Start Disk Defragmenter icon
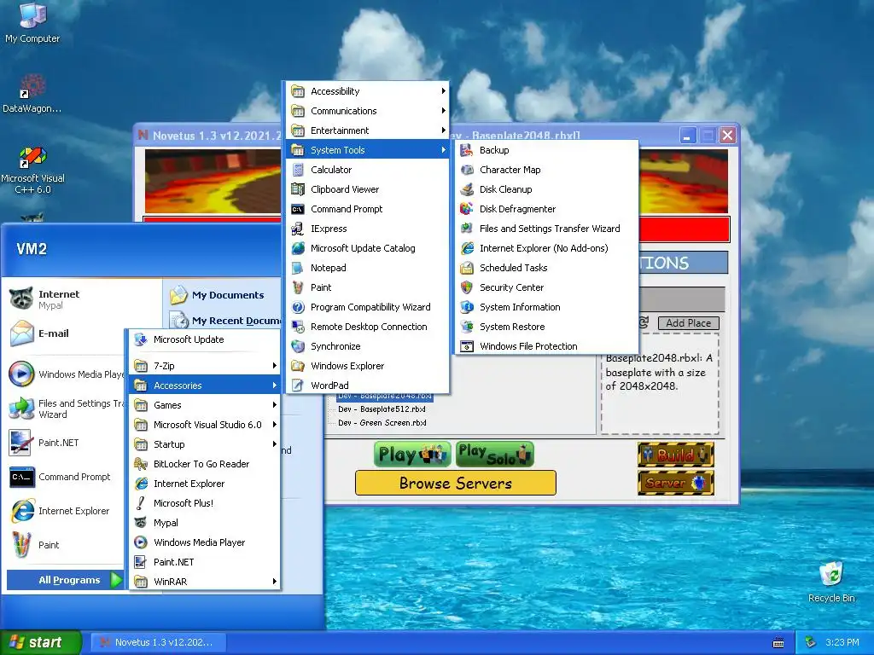The image size is (874, 655). (467, 208)
